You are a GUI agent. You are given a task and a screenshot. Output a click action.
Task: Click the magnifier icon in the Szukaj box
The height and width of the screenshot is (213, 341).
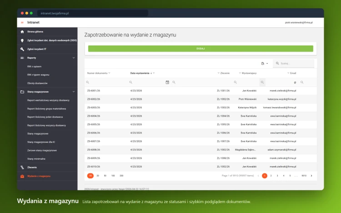(x=277, y=63)
